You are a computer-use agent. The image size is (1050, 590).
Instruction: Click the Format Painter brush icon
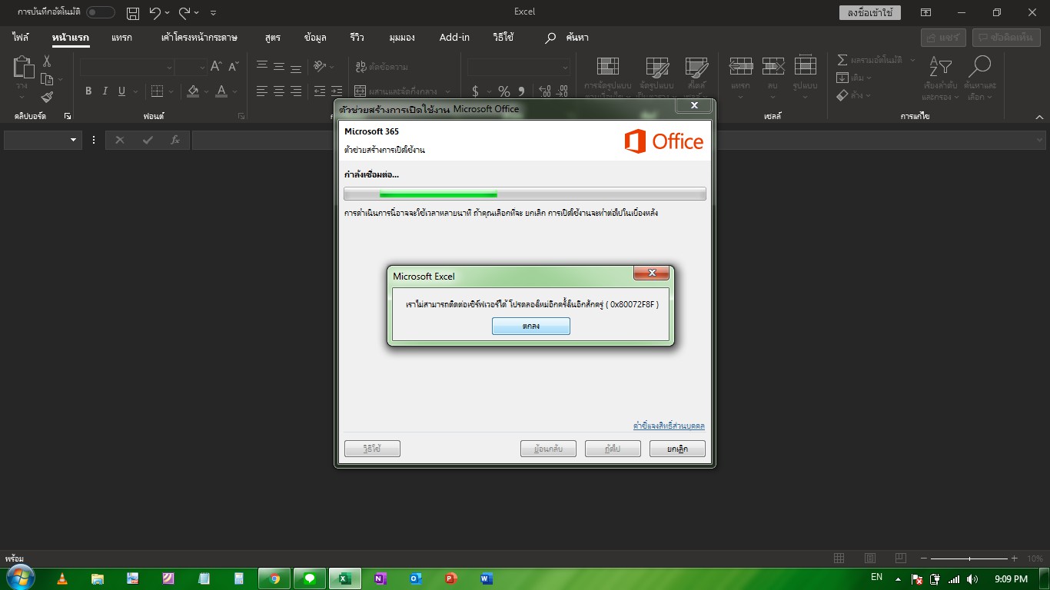(x=47, y=97)
